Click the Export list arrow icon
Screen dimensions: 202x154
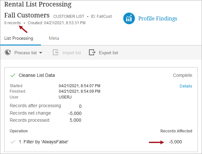tap(92, 53)
